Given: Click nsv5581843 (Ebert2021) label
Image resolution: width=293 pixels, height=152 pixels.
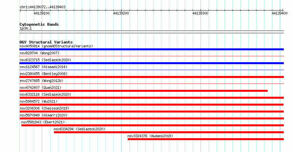Looking at the screenshot, I should [x=43, y=122].
